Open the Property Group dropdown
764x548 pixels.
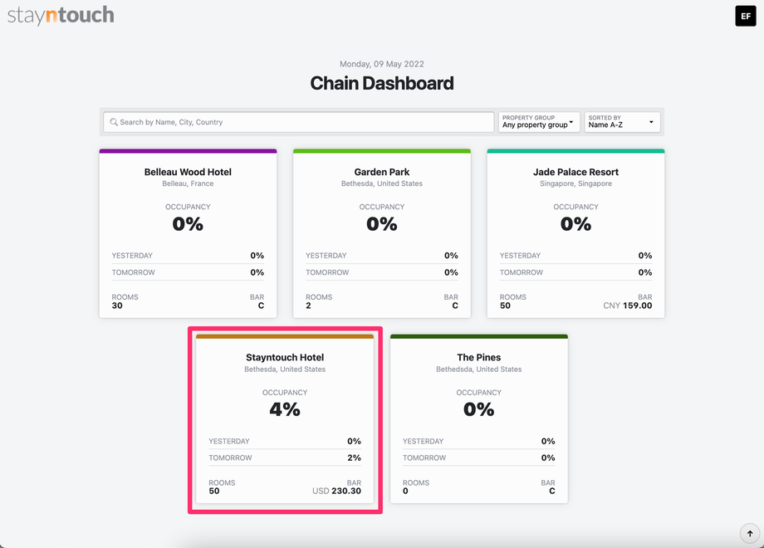[538, 122]
